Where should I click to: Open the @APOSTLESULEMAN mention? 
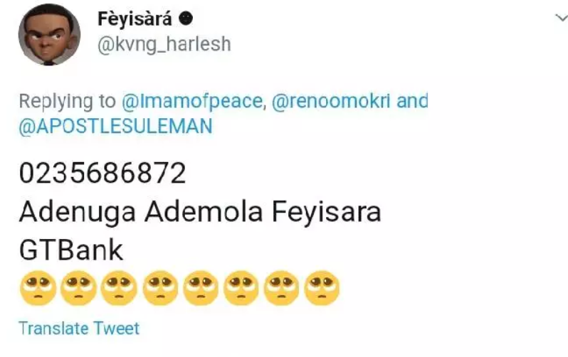(115, 127)
